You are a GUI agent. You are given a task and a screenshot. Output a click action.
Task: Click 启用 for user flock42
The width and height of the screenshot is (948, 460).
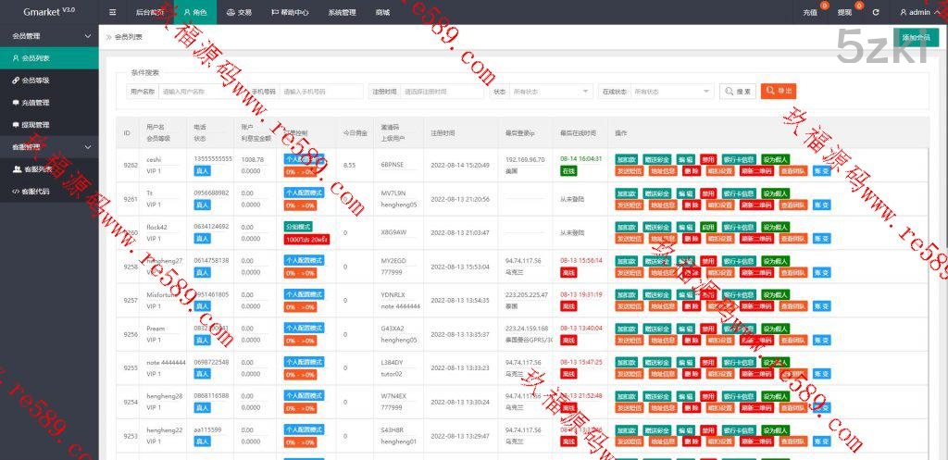tap(708, 227)
